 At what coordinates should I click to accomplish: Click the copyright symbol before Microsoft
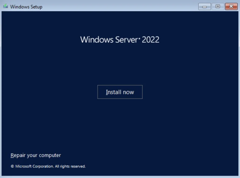point(12,166)
